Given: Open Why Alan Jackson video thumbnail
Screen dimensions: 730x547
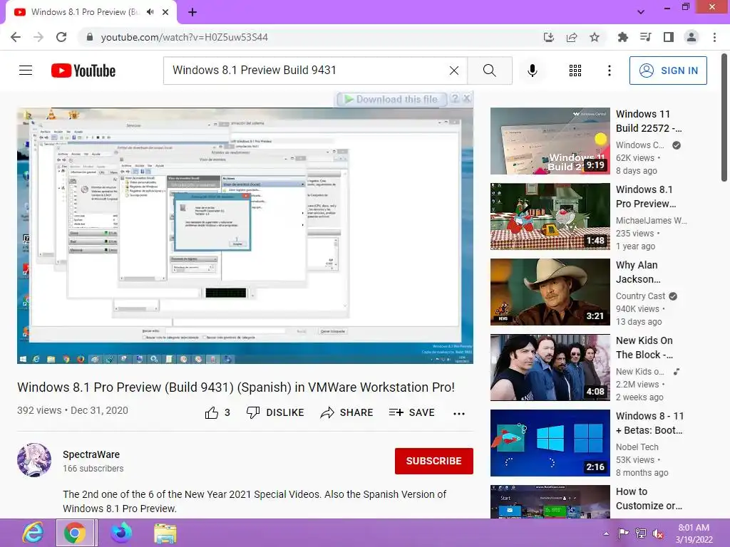Looking at the screenshot, I should pos(550,291).
